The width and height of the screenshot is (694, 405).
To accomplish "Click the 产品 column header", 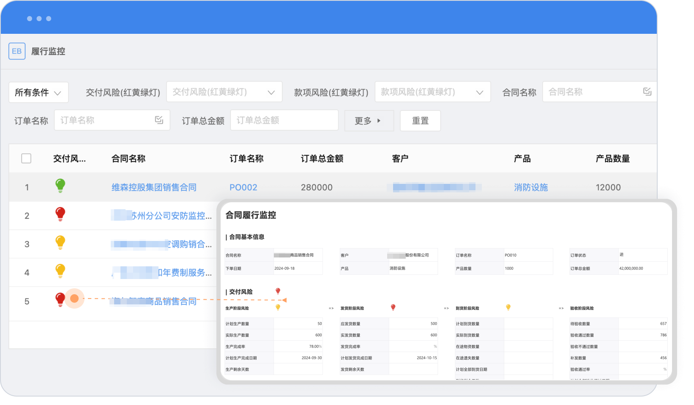I will (522, 159).
